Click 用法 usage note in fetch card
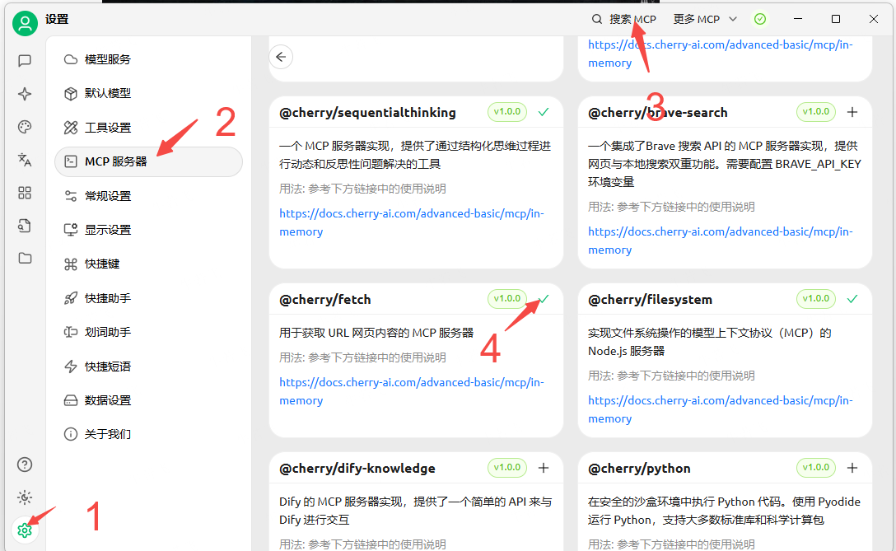 (x=362, y=357)
